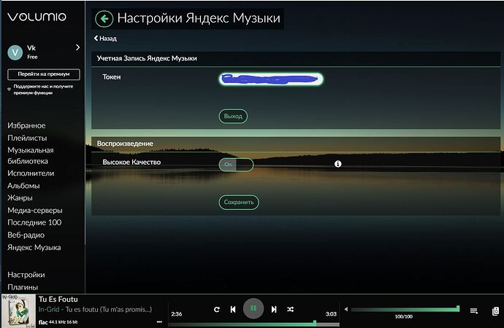This screenshot has height=328, width=504.
Task: Toggle shuffle playback icon
Action: (x=290, y=309)
